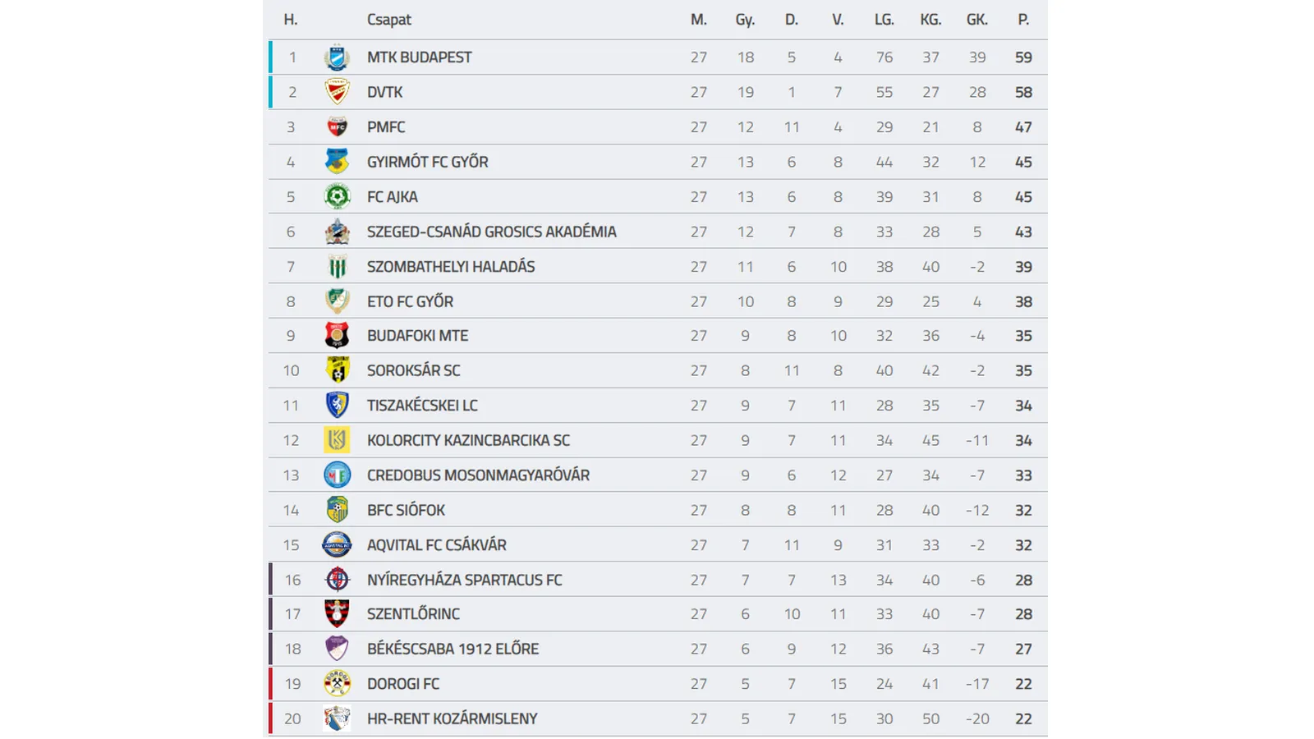Viewport: 1314px width, 739px height.
Task: Select the PMFC club badge
Action: [337, 127]
